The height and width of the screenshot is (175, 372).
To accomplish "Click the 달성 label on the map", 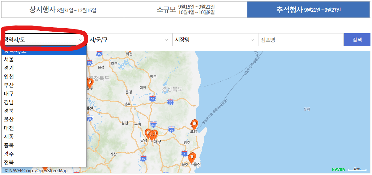I will pos(144,140).
